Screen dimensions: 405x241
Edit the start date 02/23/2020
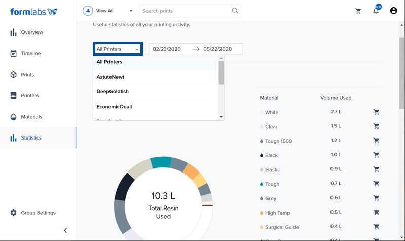167,49
